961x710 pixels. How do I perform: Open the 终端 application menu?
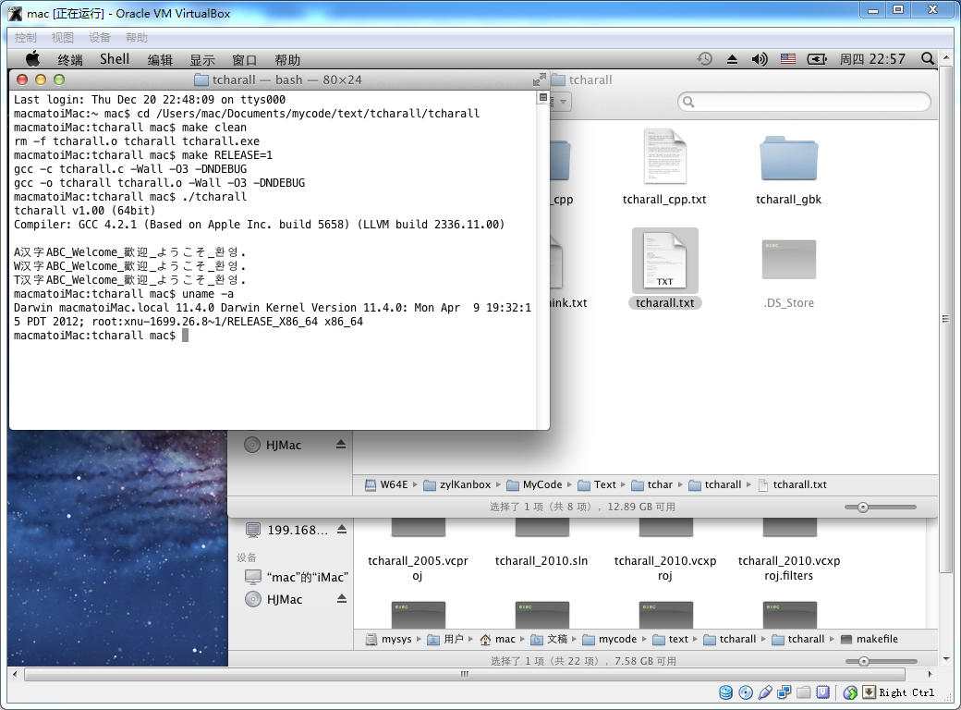tap(70, 59)
